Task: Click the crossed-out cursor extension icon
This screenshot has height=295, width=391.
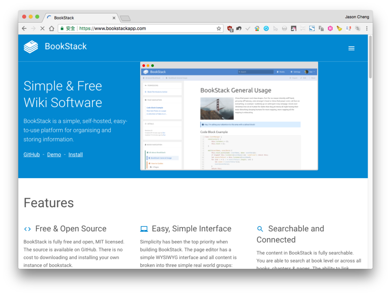Action: [x=275, y=28]
